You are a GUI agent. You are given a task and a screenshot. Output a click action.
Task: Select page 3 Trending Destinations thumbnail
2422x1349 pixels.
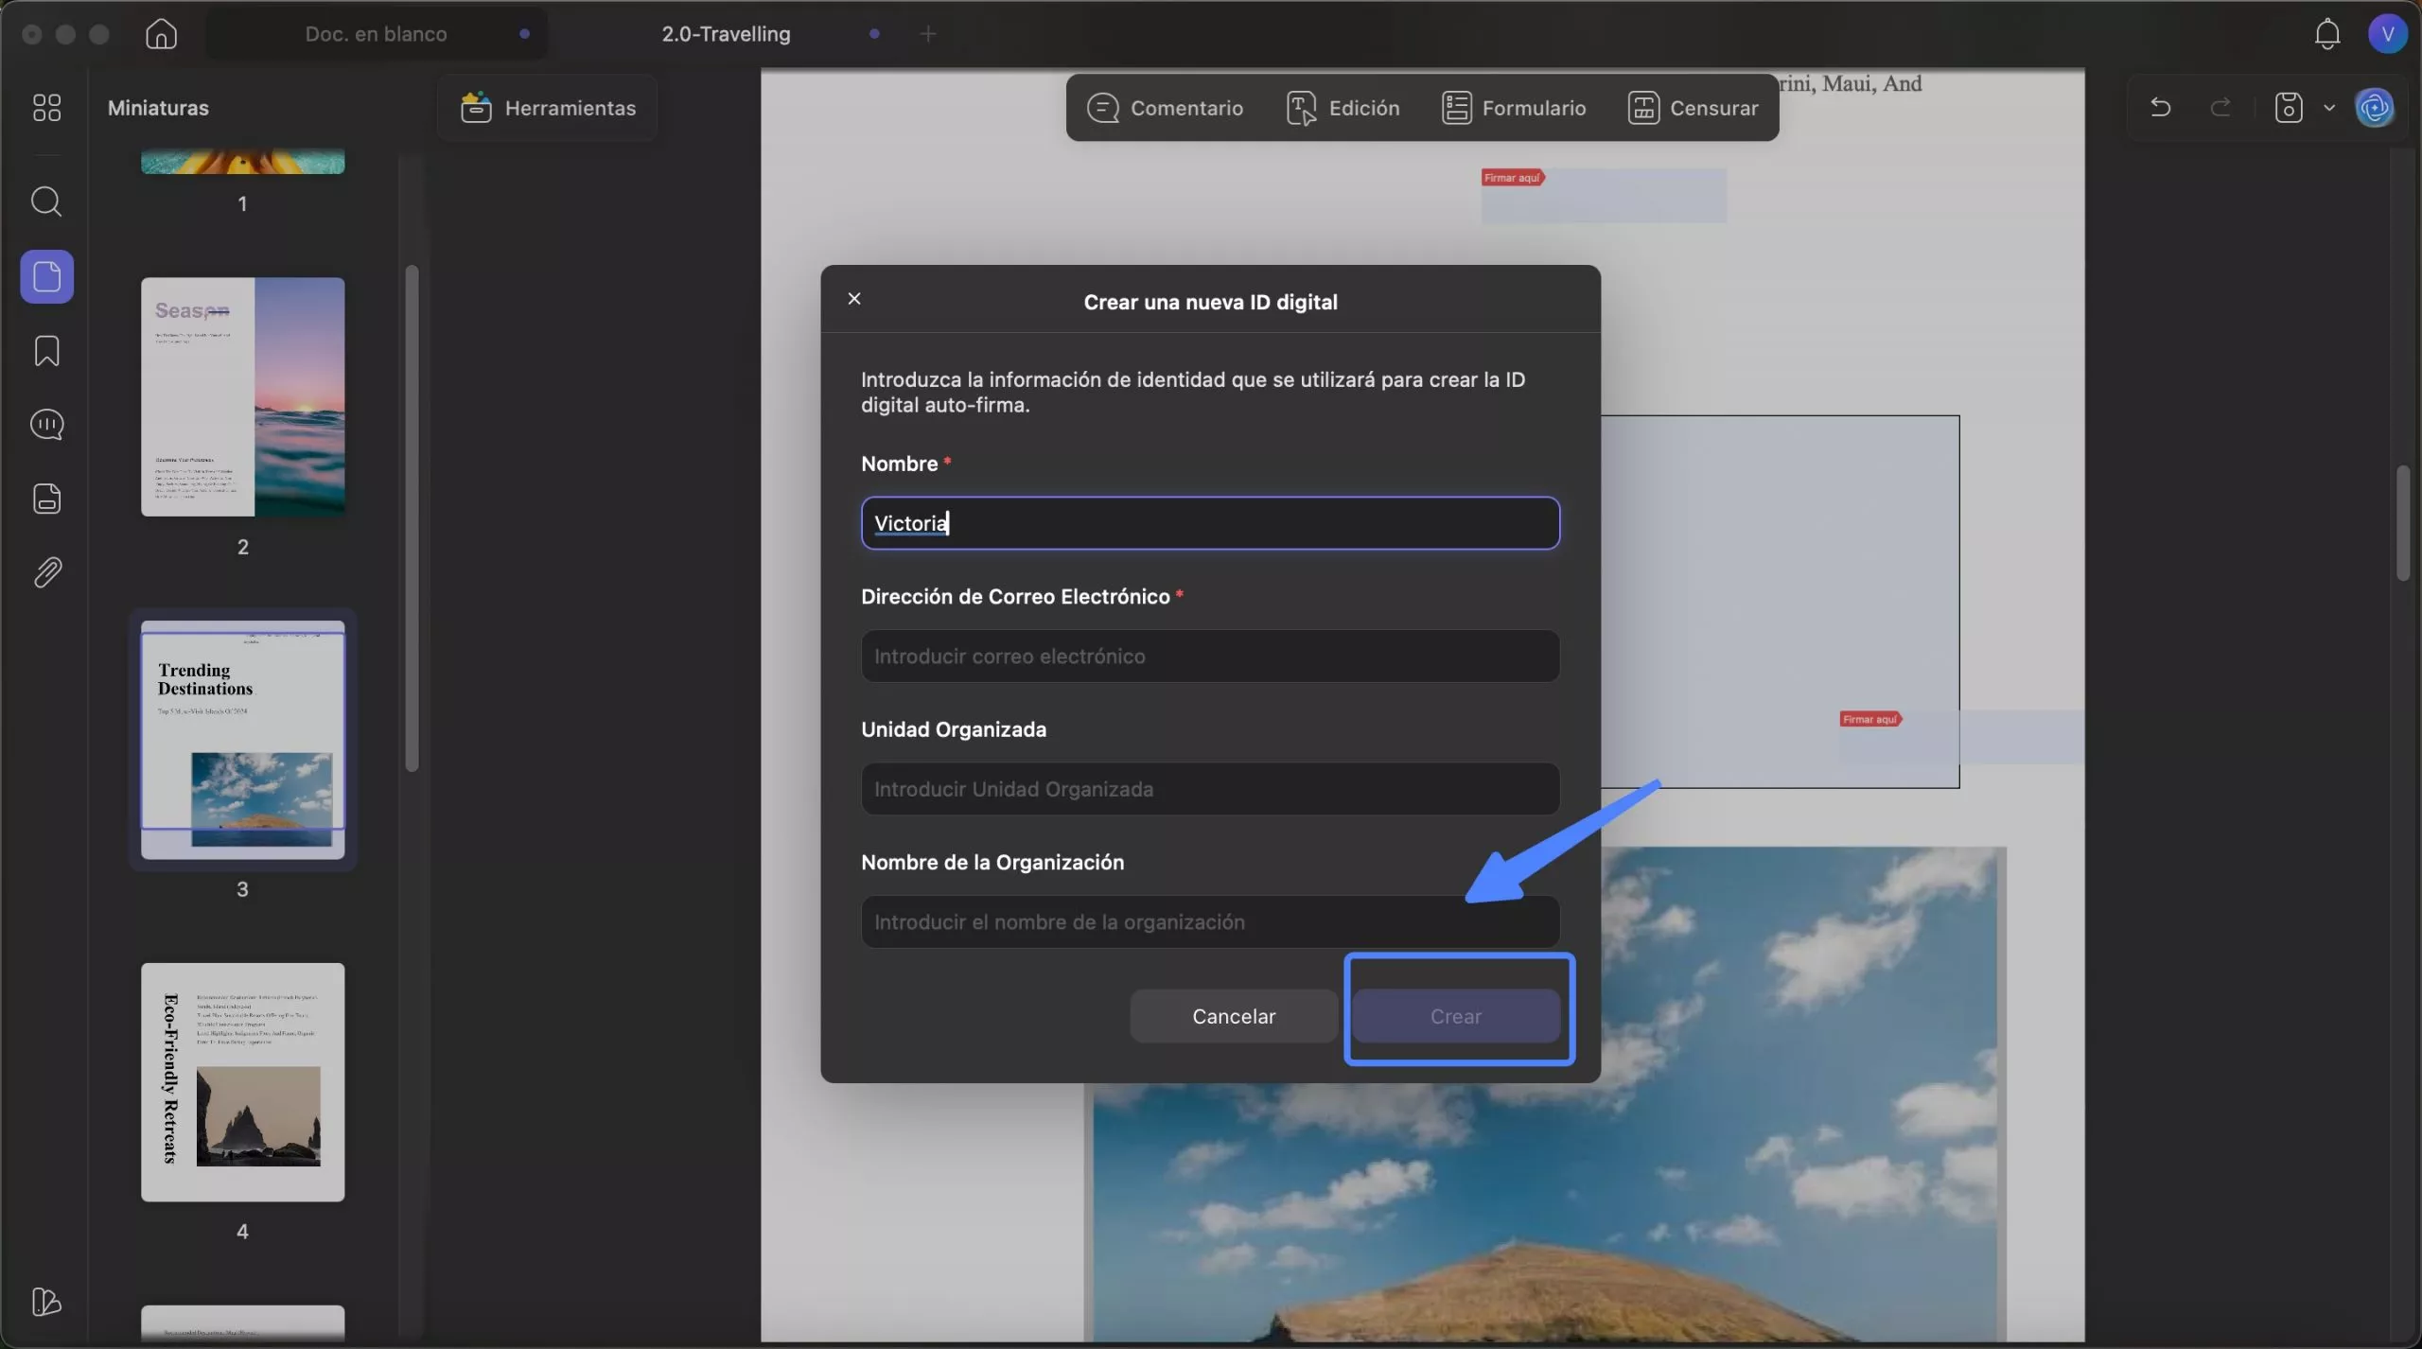(x=242, y=740)
